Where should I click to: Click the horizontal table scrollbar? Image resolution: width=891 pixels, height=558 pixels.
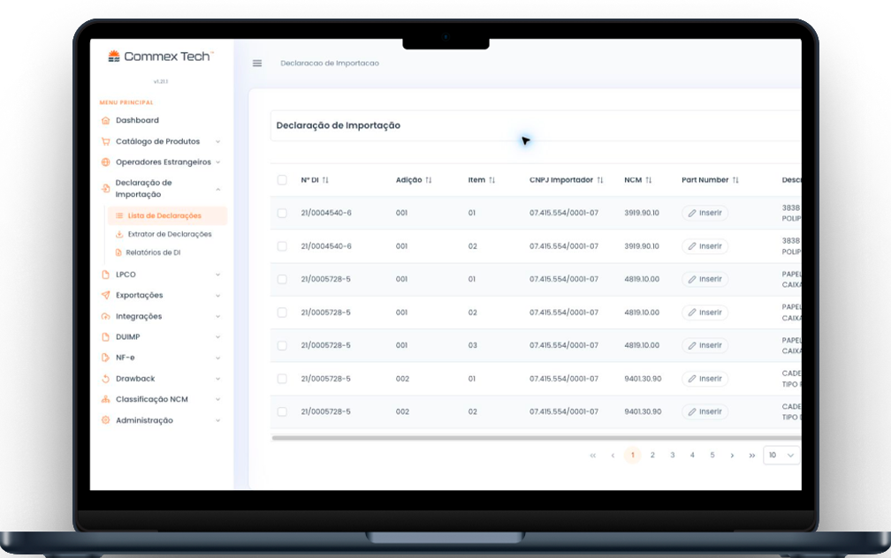(x=536, y=438)
